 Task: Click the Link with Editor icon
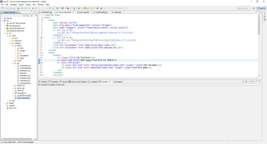[27, 16]
